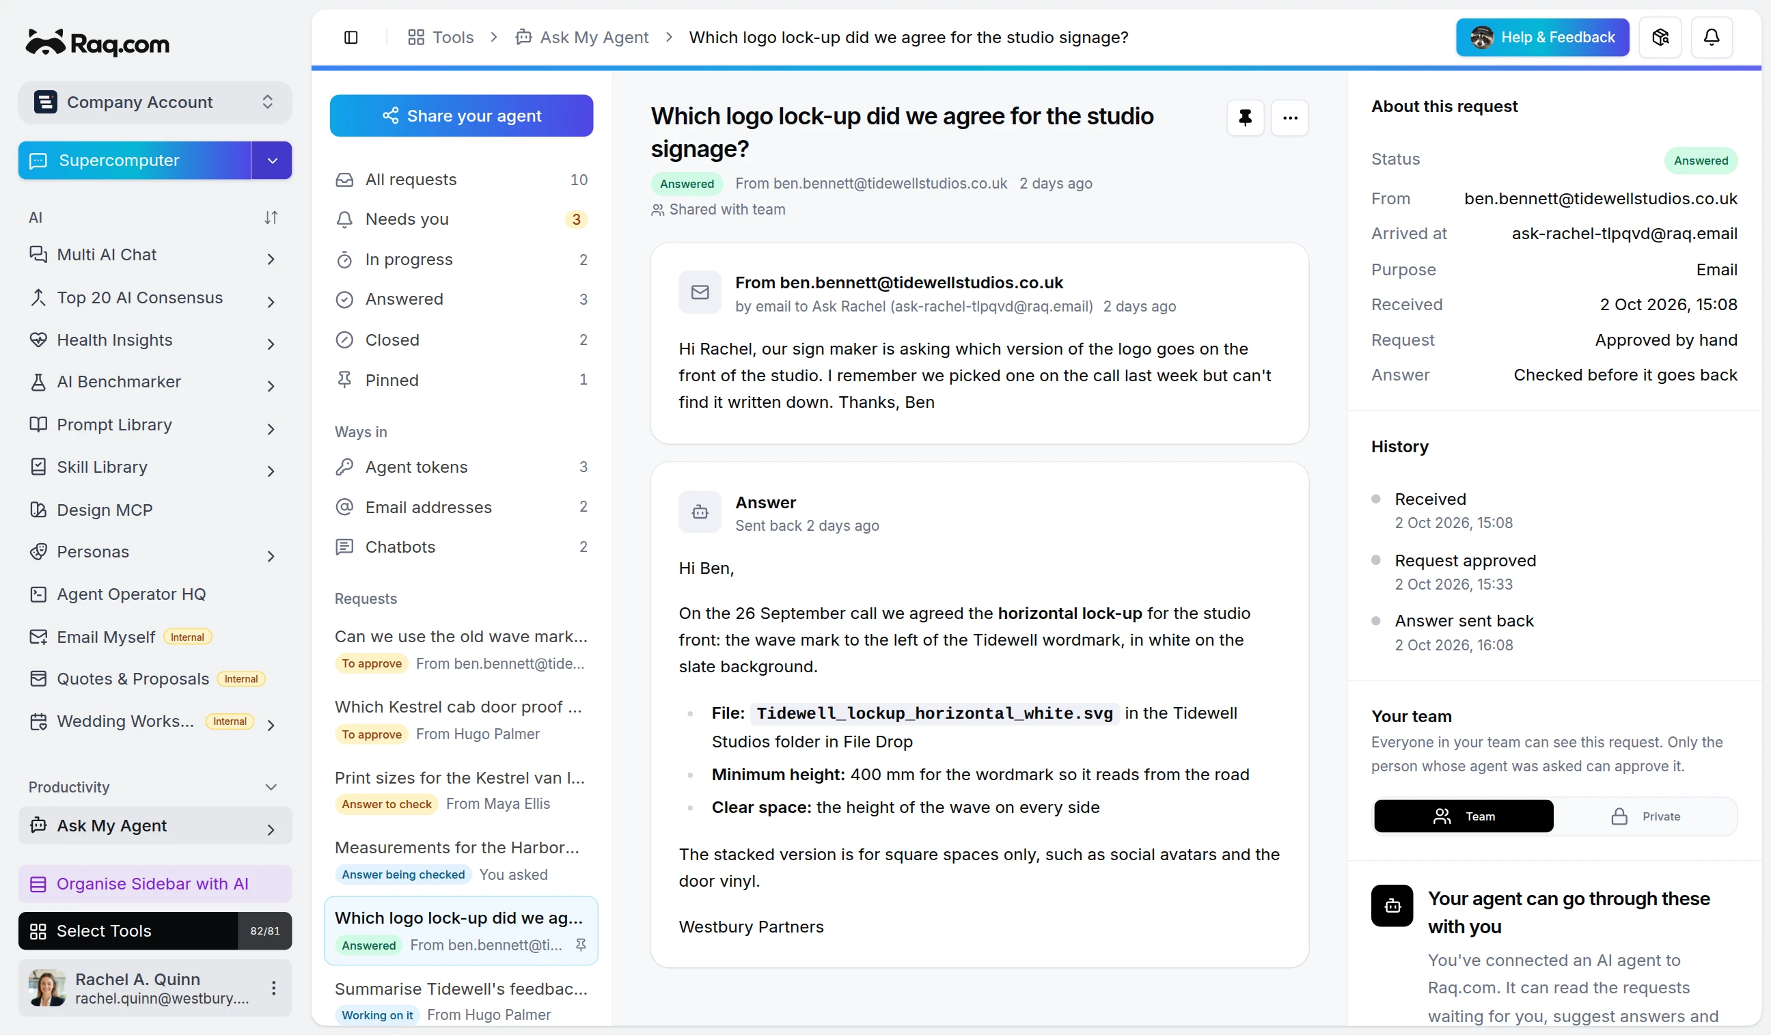This screenshot has width=1771, height=1035.
Task: Filter by Needs you
Action: point(461,219)
